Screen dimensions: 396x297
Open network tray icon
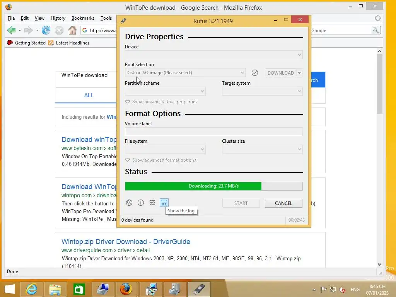pyautogui.click(x=333, y=290)
